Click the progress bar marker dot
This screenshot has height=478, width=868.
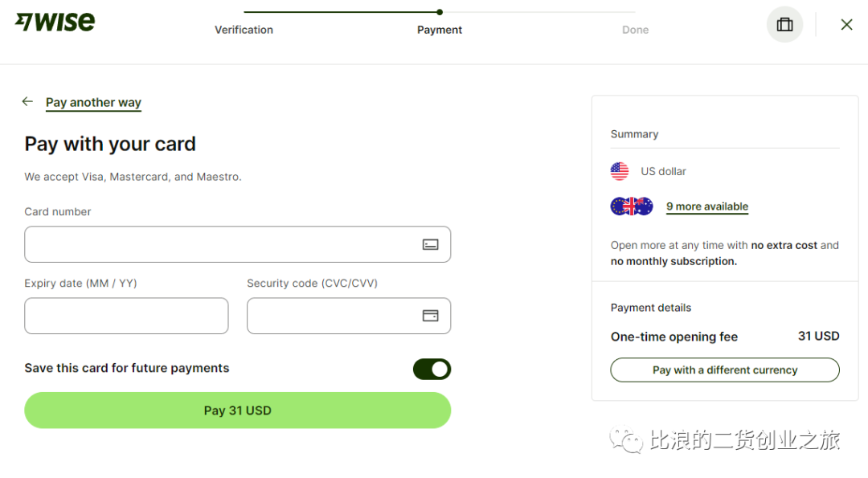pos(440,12)
